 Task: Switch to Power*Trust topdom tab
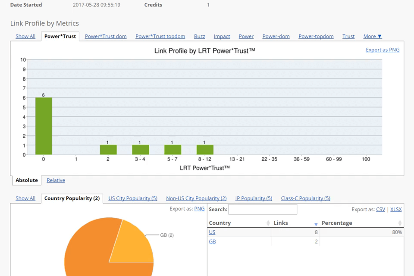(160, 36)
